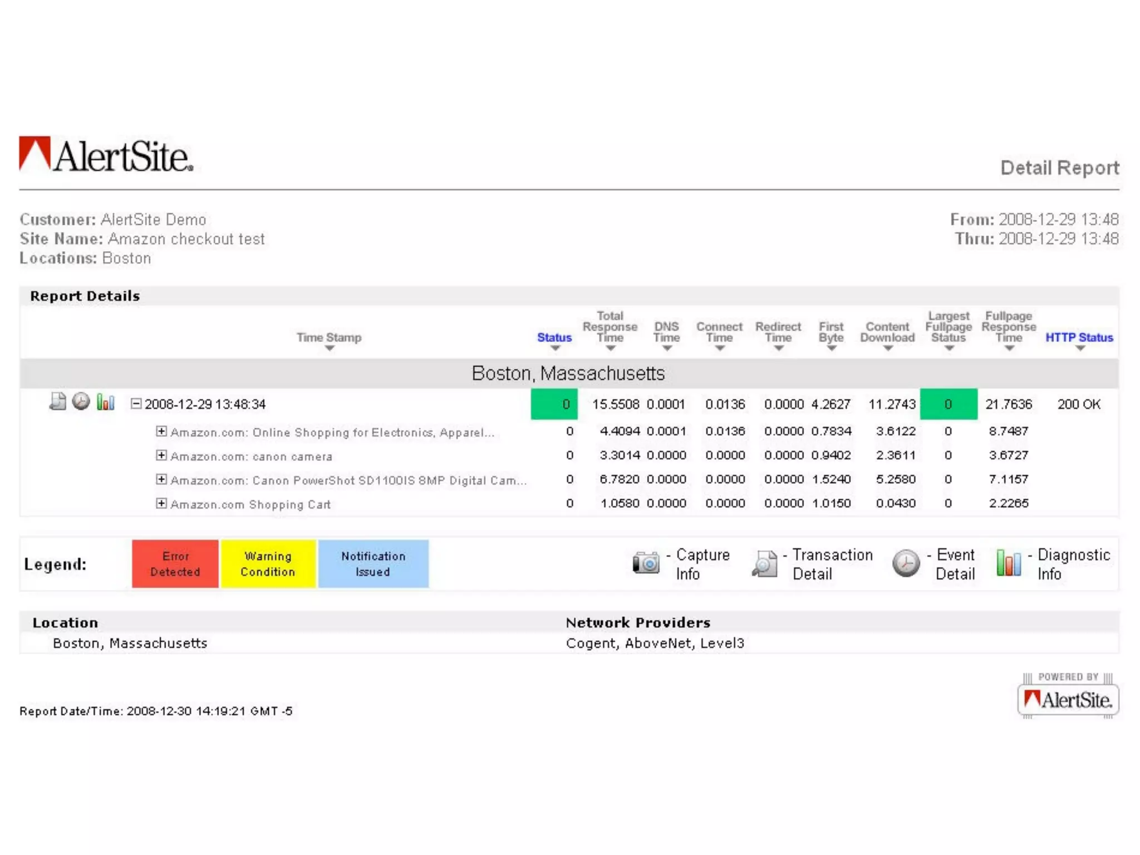
Task: Expand the Canon PowerShot SD1100IS step
Action: tap(161, 479)
